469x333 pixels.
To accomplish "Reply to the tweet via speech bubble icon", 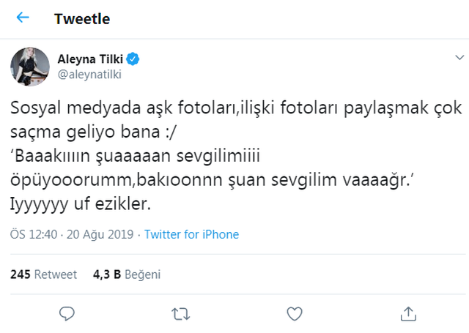I will point(67,313).
